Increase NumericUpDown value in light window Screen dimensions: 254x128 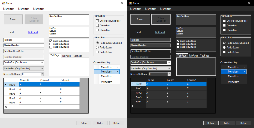pos(42,73)
